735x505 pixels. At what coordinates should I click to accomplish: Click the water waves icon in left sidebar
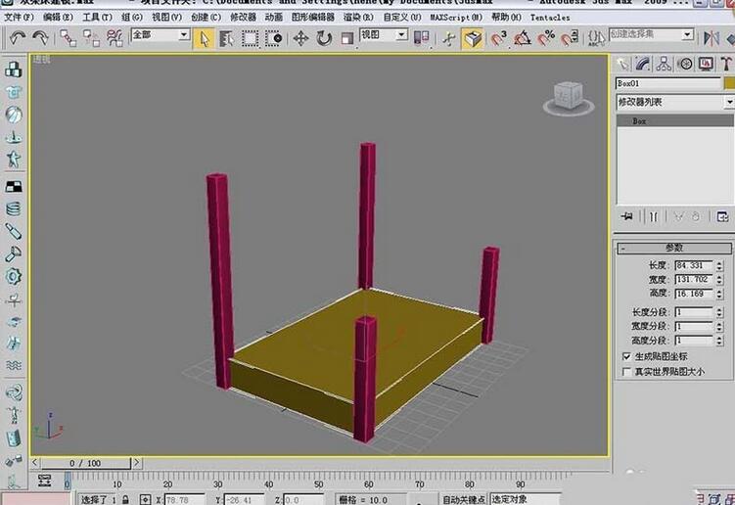point(14,365)
